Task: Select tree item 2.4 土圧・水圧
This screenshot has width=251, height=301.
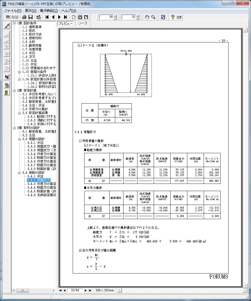Action: [x=33, y=105]
